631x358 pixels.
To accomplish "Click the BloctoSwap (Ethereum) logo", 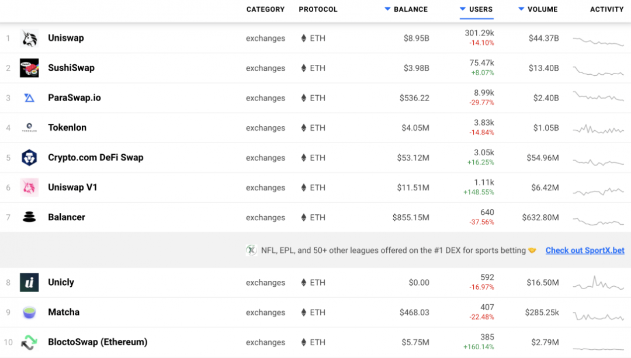I will (x=29, y=342).
